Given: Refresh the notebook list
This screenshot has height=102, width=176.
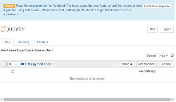Looking at the screenshot, I should (x=172, y=56).
